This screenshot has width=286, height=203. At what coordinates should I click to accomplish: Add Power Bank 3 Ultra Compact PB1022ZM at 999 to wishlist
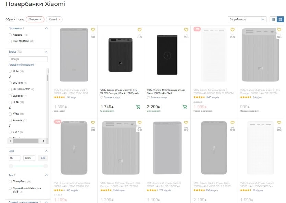point(279,29)
